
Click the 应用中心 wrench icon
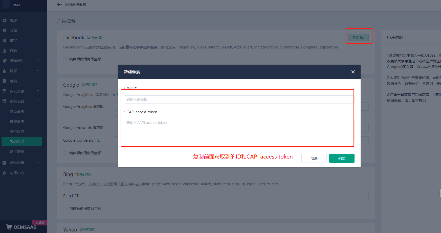coord(4,173)
